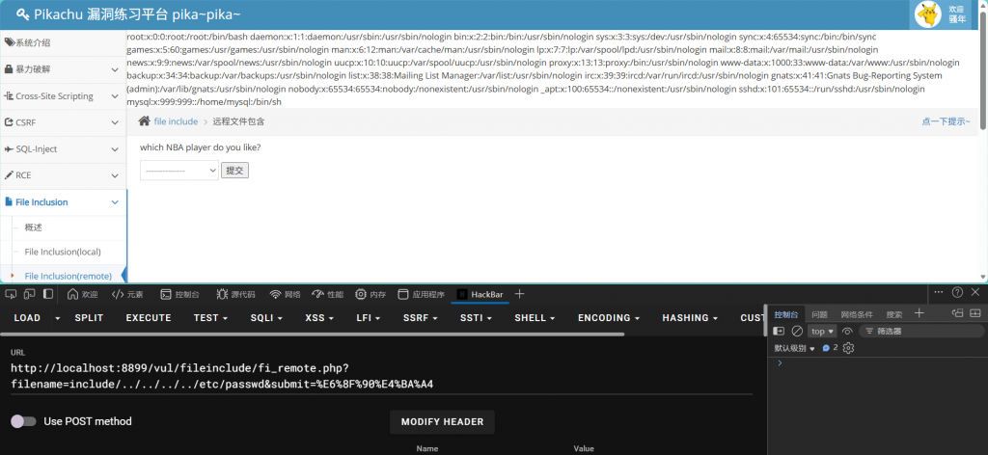This screenshot has height=455, width=988.
Task: Open the TEST dropdown menu
Action: coord(210,318)
